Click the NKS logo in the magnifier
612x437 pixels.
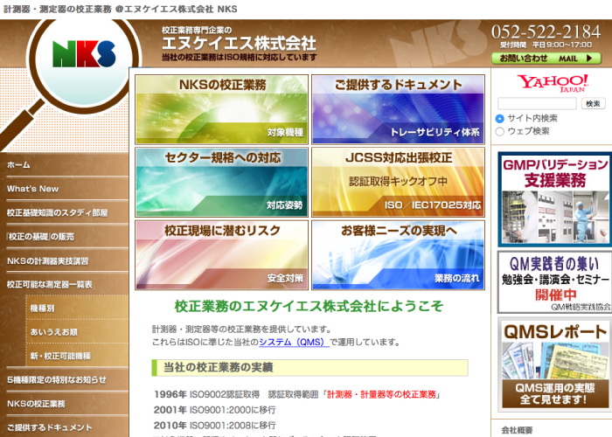click(83, 54)
